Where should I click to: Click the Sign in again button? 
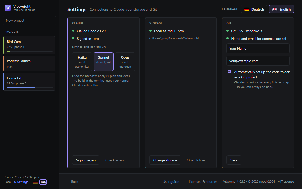coord(86,160)
